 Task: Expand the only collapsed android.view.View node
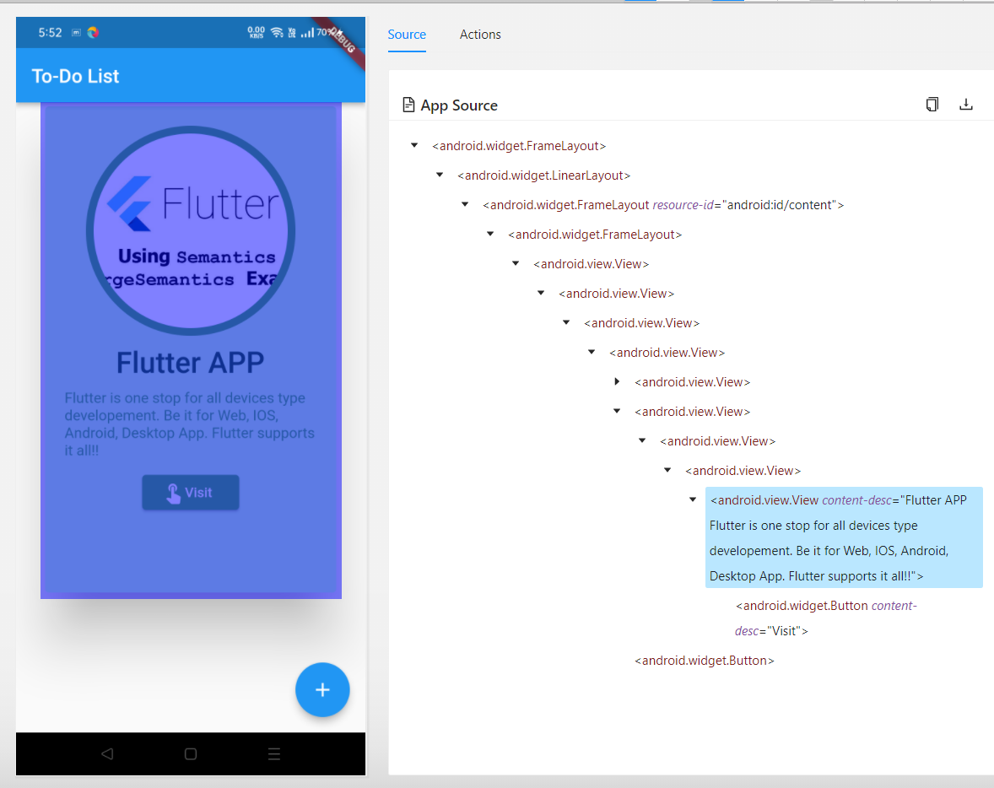point(618,381)
